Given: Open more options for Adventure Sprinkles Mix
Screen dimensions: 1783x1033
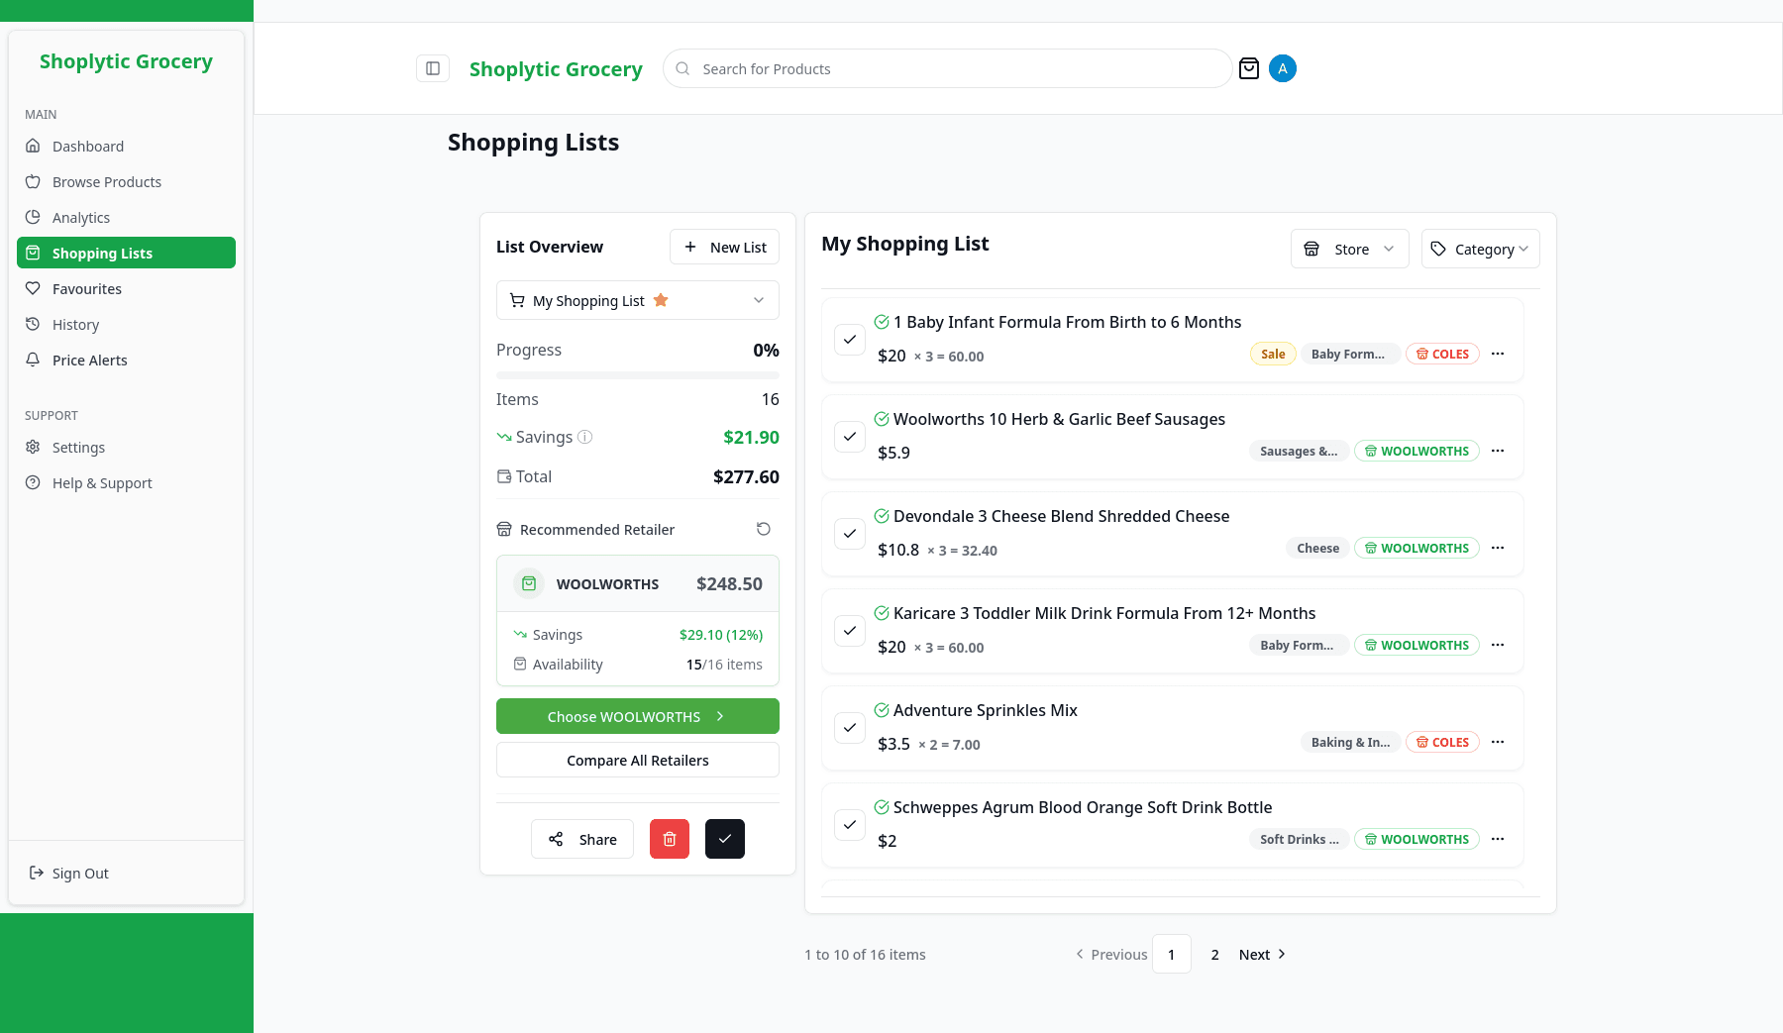Looking at the screenshot, I should click(x=1498, y=742).
